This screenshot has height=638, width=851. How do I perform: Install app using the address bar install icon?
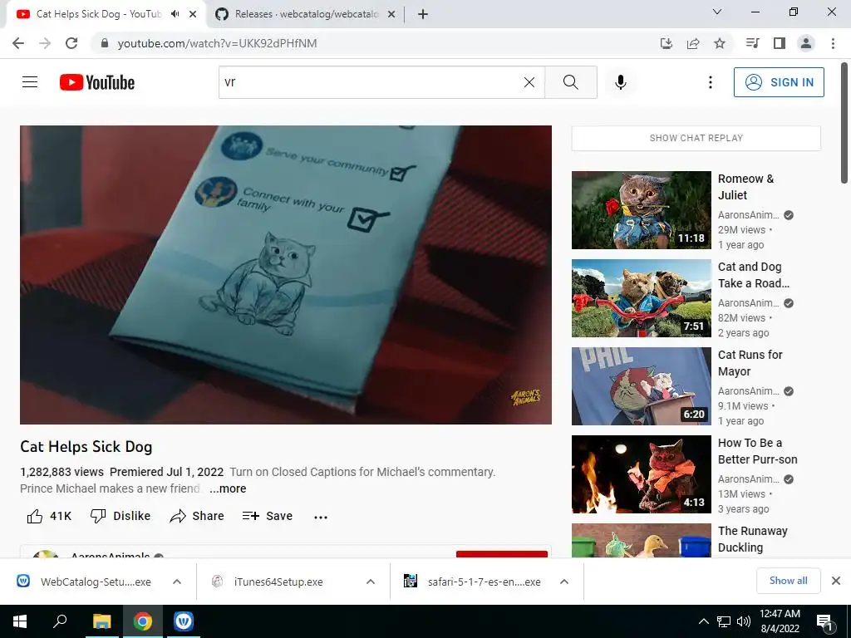666,43
